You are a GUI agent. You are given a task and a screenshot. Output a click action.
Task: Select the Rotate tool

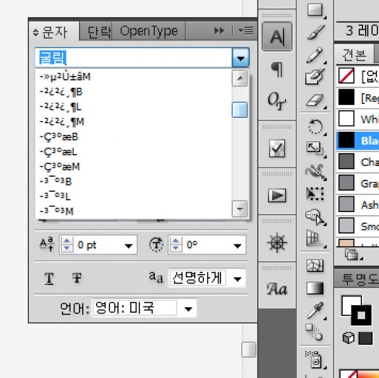(315, 127)
